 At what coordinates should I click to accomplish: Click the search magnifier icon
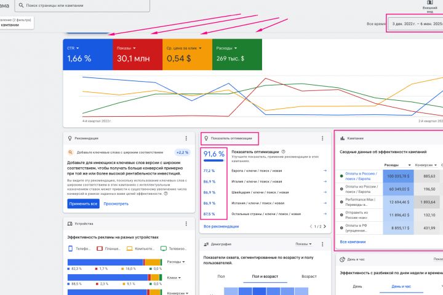(21, 6)
